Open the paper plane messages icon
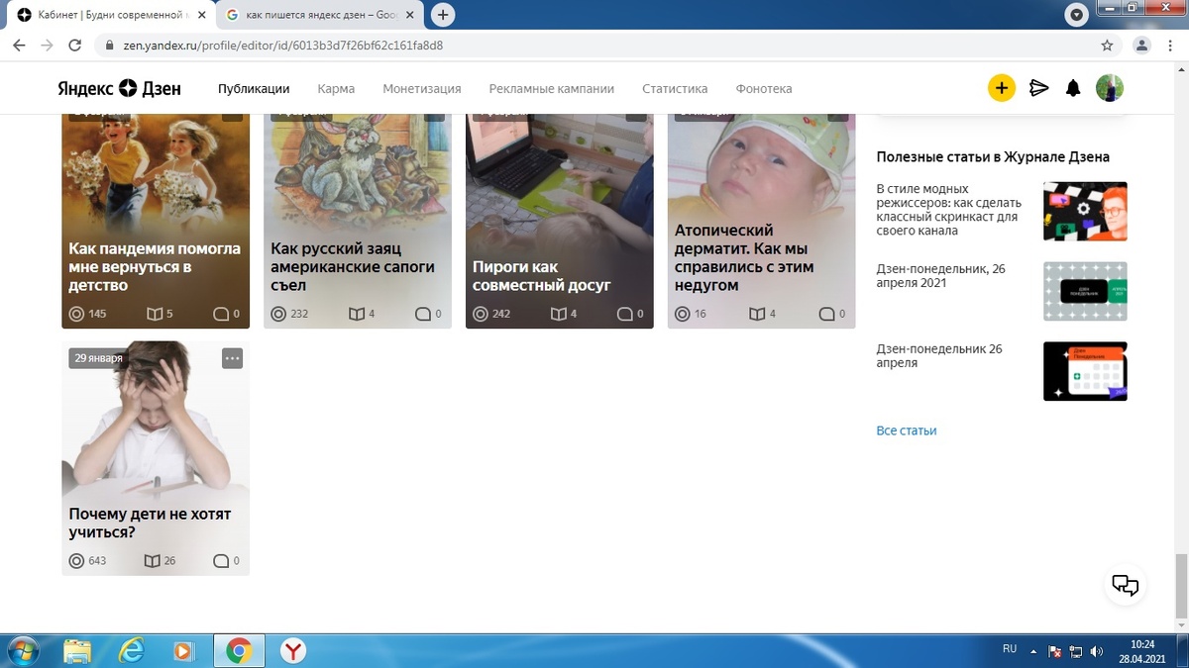The height and width of the screenshot is (668, 1189). (x=1038, y=88)
